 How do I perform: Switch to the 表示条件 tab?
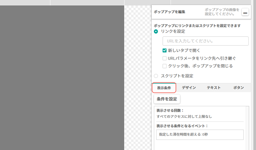[x=164, y=88]
